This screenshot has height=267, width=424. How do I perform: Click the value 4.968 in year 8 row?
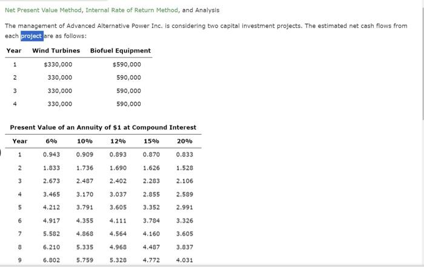(x=118, y=247)
